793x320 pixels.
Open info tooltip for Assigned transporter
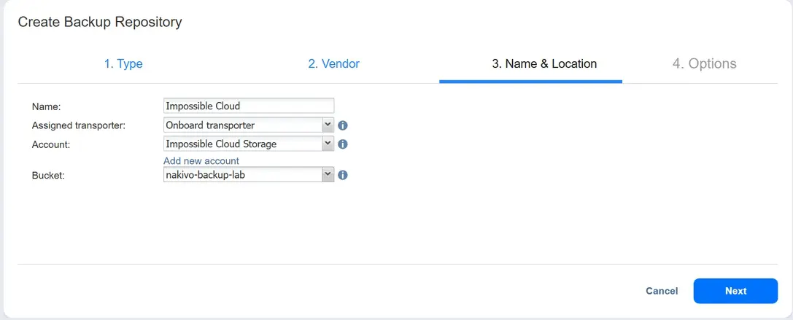pyautogui.click(x=342, y=125)
